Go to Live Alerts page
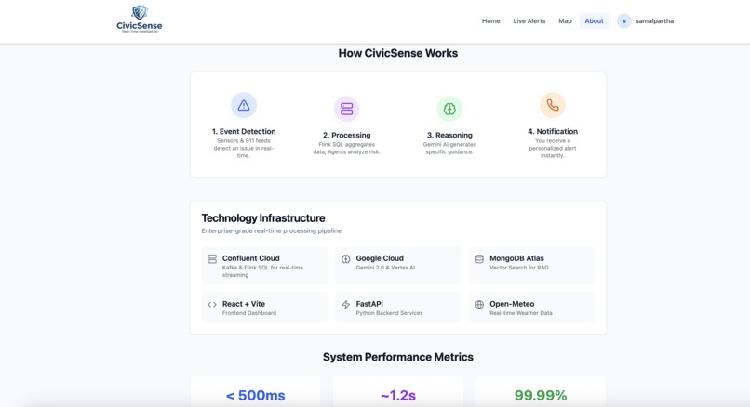 529,21
